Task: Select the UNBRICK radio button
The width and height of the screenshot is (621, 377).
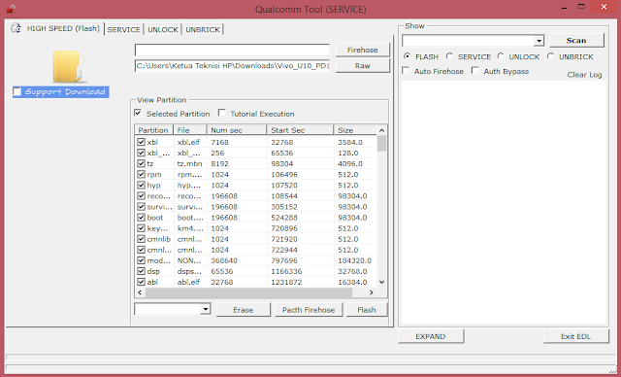Action: point(550,56)
